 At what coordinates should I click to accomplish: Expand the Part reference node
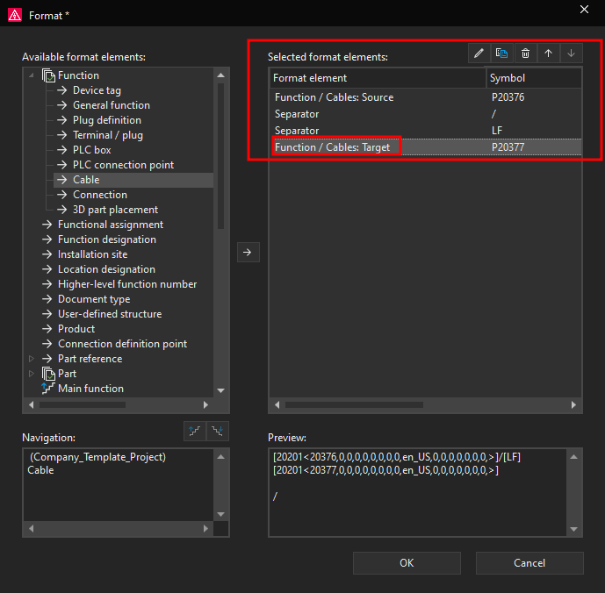[32, 359]
